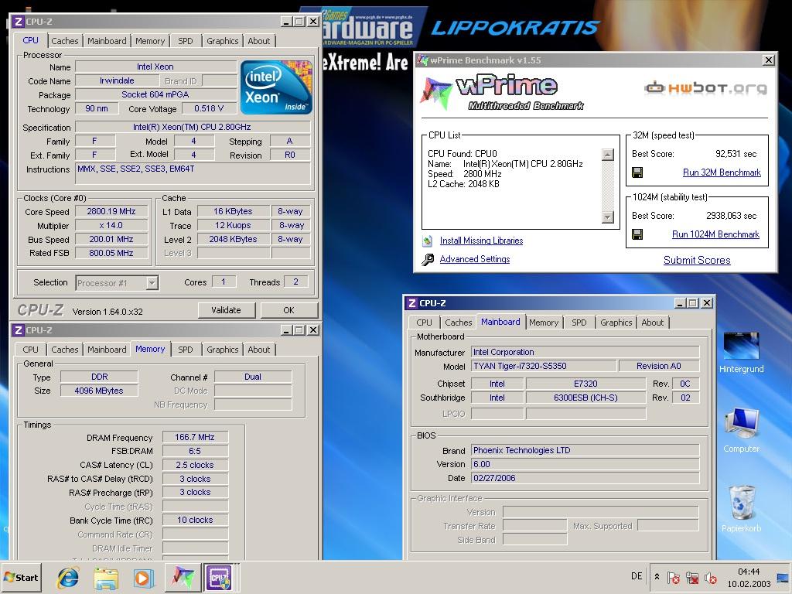Click the DRAM Frequency value 166.7 MHz
The width and height of the screenshot is (792, 594).
[195, 438]
